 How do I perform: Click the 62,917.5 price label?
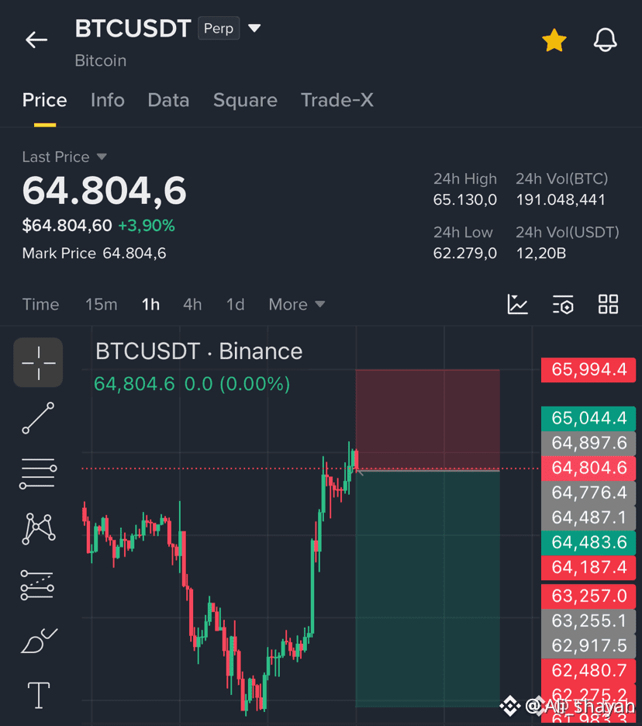(x=588, y=645)
